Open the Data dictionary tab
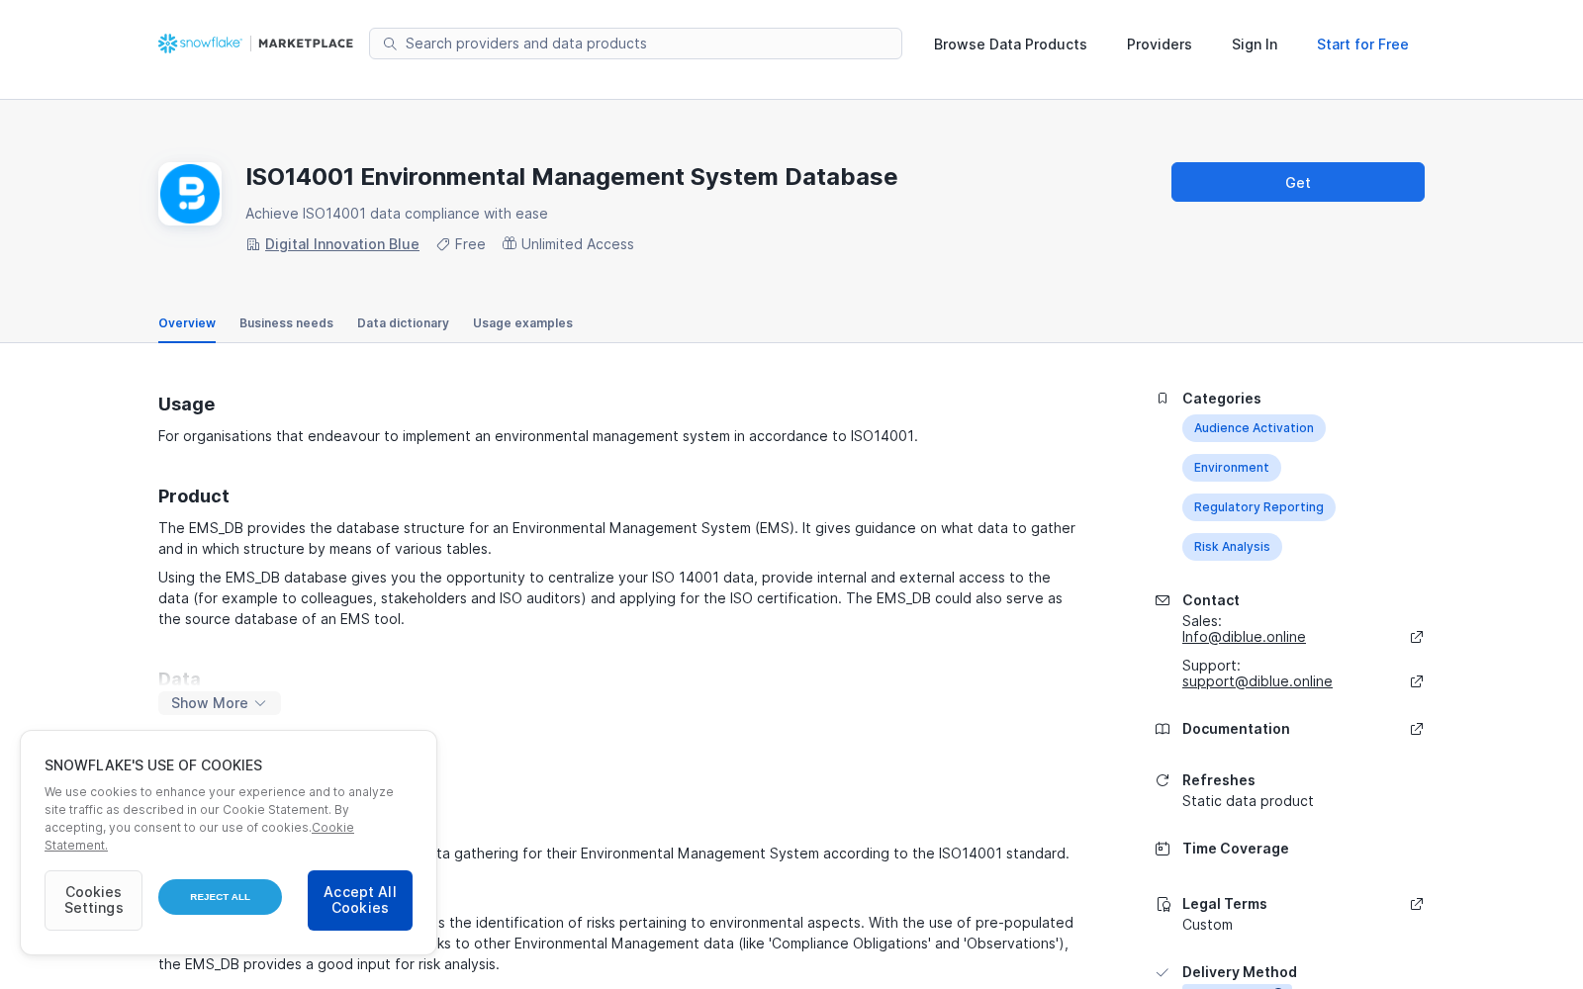 click(x=403, y=323)
